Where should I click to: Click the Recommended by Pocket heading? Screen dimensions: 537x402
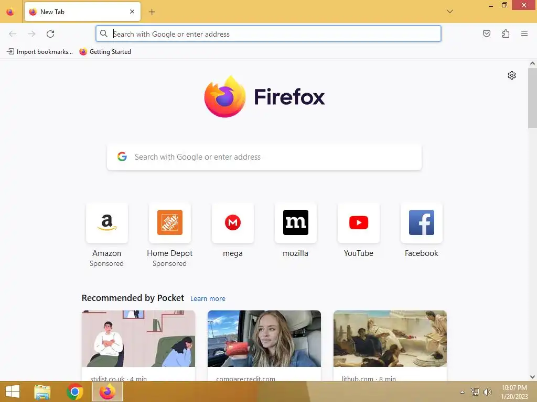pos(133,298)
